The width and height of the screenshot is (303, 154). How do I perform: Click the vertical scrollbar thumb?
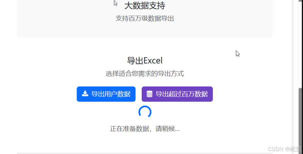300,121
